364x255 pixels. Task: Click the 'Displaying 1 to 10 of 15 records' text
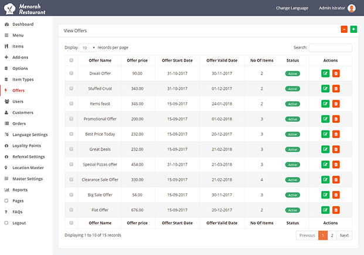click(x=93, y=235)
